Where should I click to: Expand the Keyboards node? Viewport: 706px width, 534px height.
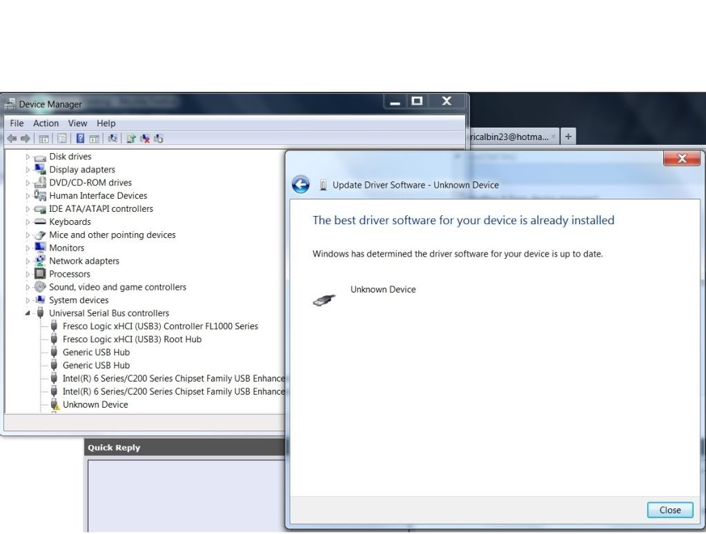(28, 222)
